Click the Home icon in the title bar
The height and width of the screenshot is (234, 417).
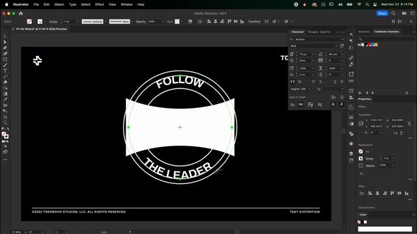21,13
